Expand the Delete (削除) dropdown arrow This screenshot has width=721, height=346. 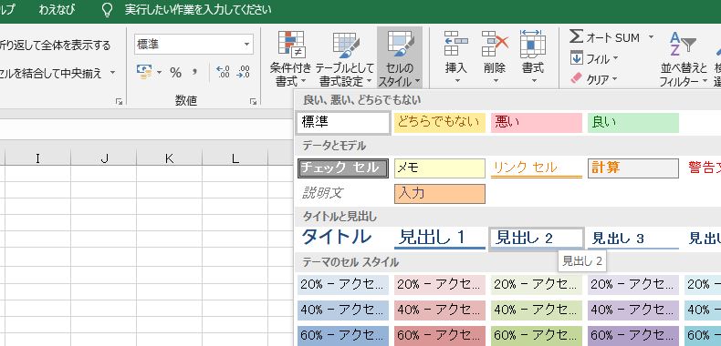495,81
